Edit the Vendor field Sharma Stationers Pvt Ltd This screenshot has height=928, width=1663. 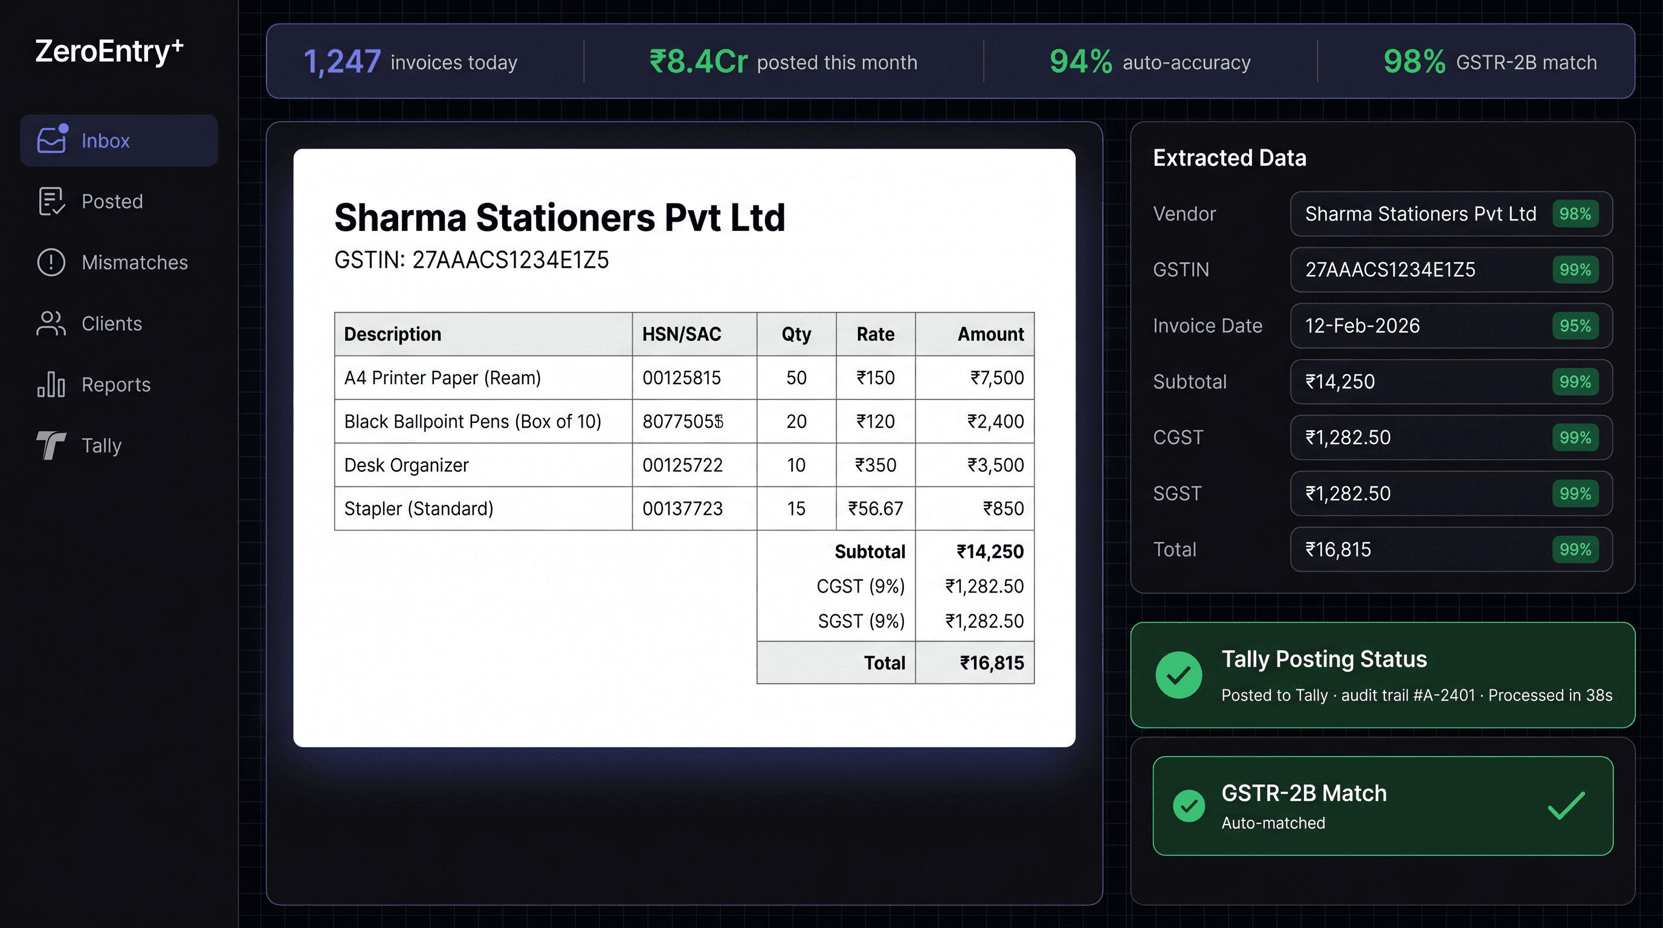coord(1451,214)
